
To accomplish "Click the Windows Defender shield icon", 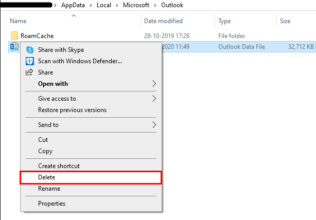I will (x=29, y=61).
